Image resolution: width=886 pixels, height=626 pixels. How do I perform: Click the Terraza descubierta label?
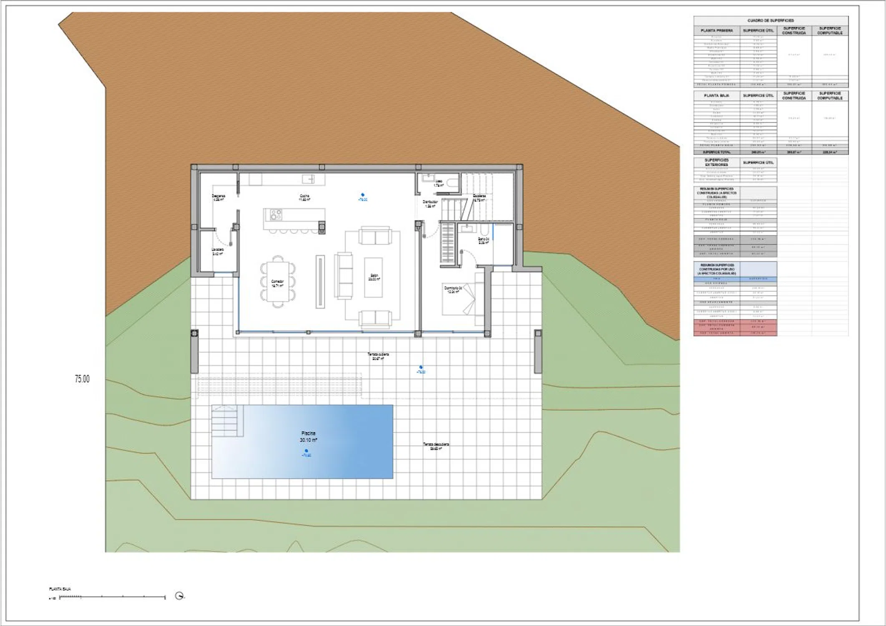[436, 446]
